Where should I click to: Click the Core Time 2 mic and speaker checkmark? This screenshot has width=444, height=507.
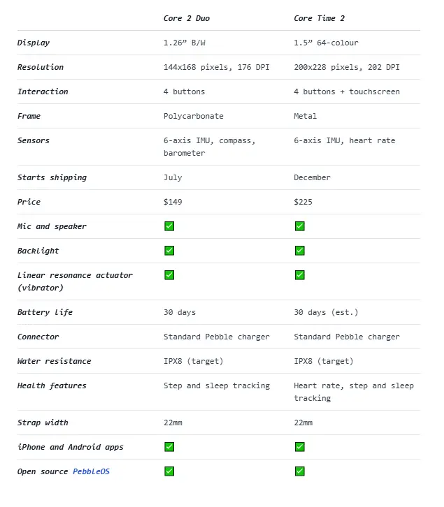click(x=299, y=226)
